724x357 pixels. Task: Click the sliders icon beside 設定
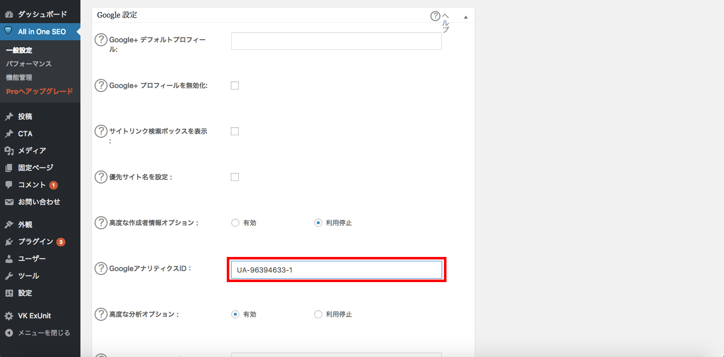[9, 293]
